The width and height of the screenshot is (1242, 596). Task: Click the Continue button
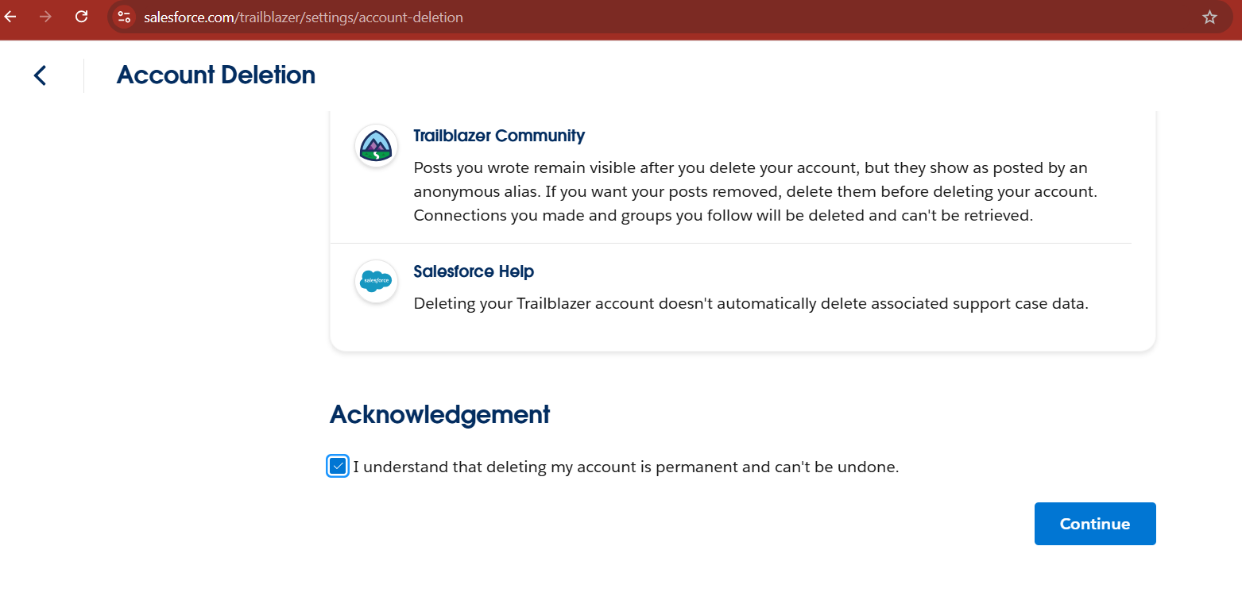pyautogui.click(x=1094, y=523)
